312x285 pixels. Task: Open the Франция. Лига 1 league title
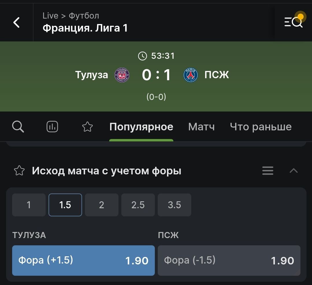[85, 28]
